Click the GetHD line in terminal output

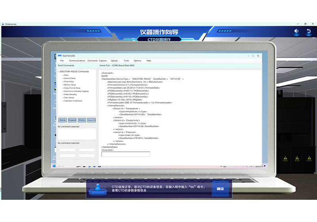coord(104,76)
